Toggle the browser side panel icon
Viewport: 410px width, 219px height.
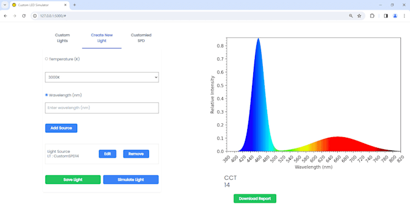tap(386, 16)
